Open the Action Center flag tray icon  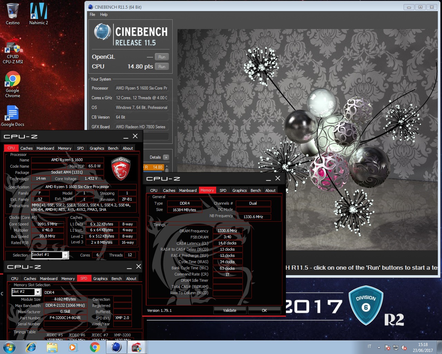387,347
